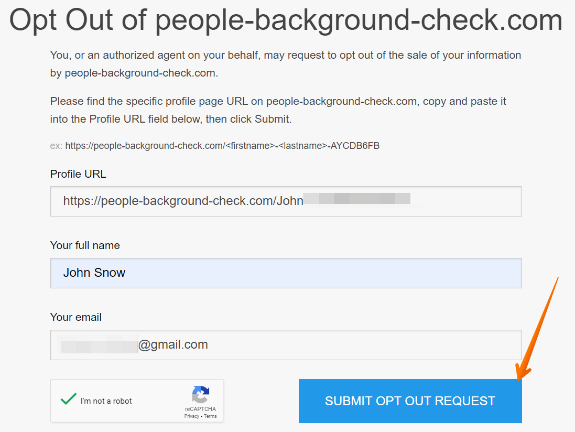Screen dimensions: 575x432
Task: Click inside the Profile URL field
Action: point(286,201)
